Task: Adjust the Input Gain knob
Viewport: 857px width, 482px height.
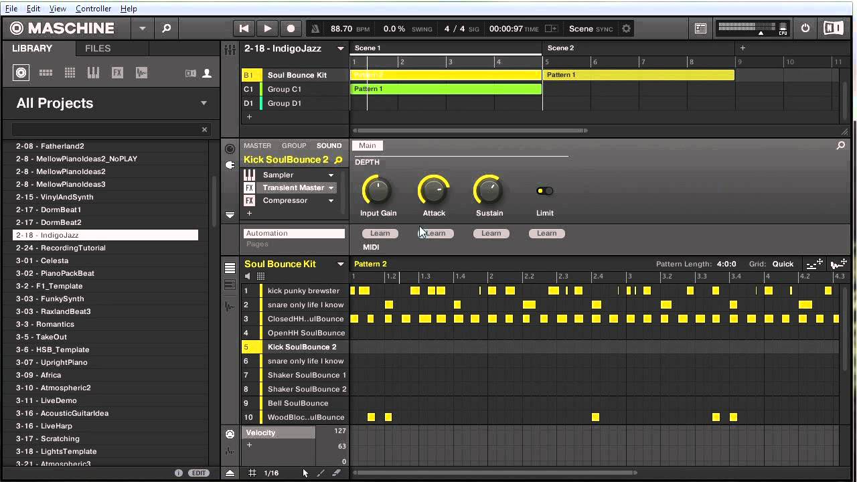Action: click(x=378, y=191)
